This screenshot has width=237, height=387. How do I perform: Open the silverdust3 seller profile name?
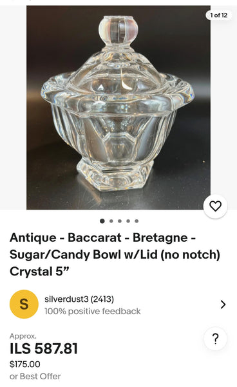pyautogui.click(x=66, y=299)
